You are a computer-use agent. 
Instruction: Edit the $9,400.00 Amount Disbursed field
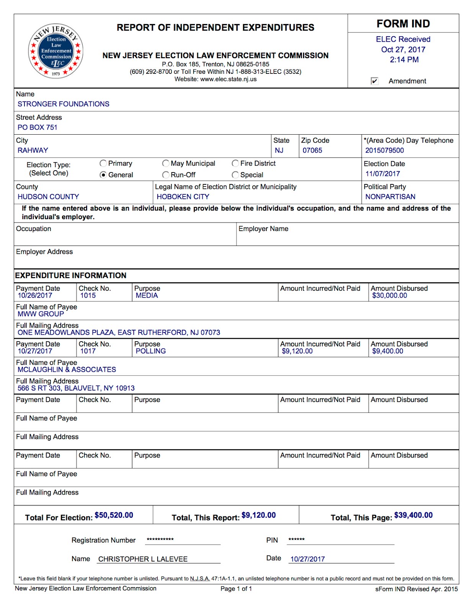coord(387,351)
